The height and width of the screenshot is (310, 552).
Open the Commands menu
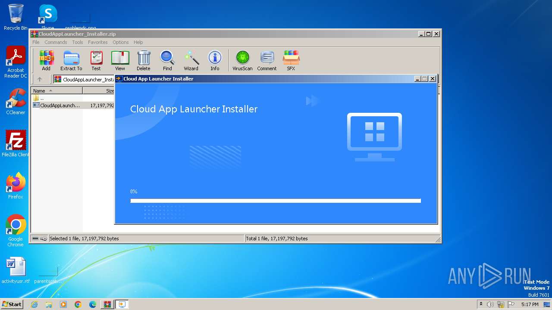[x=56, y=42]
